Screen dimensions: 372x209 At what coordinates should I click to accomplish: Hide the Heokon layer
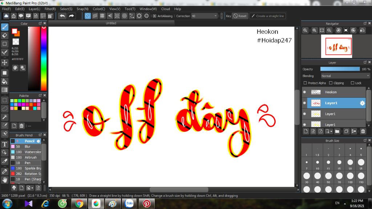point(305,92)
